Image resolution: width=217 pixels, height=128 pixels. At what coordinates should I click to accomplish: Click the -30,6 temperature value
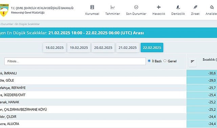click(x=212, y=73)
